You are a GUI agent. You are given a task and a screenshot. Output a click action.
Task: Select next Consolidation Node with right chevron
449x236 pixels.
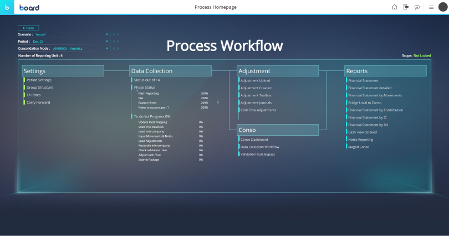pyautogui.click(x=118, y=48)
